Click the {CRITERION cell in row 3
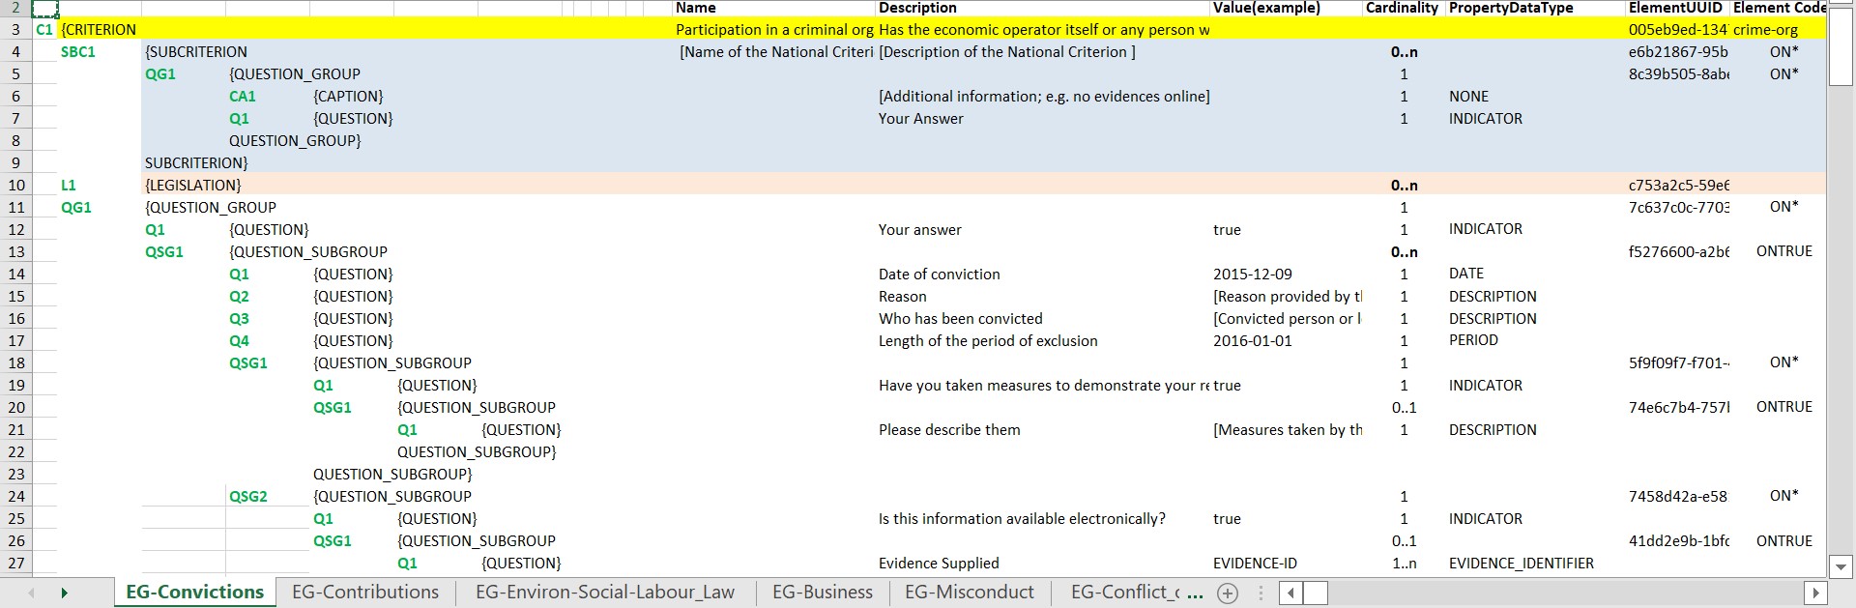This screenshot has width=1856, height=608. coord(99,30)
